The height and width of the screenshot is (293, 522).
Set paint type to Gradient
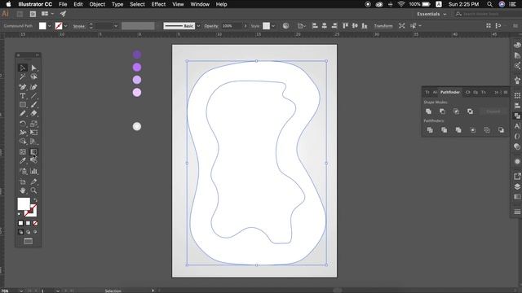click(28, 223)
